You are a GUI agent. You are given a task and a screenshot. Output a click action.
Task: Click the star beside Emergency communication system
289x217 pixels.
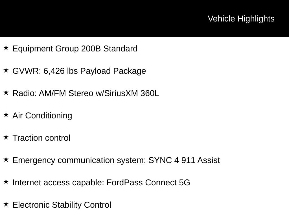(6, 160)
